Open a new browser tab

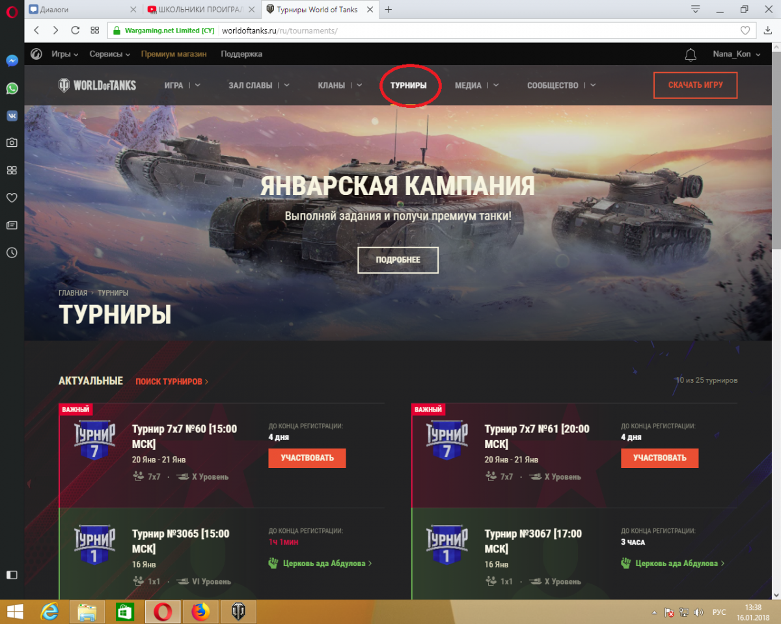389,10
